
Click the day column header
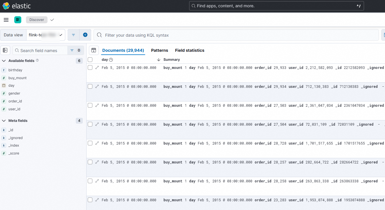(x=105, y=60)
